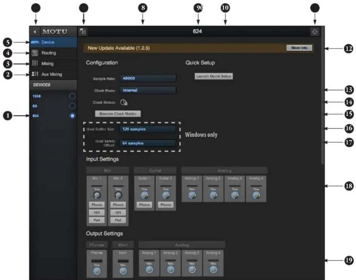Toggle Guitar 2 Phase

pos(166,205)
